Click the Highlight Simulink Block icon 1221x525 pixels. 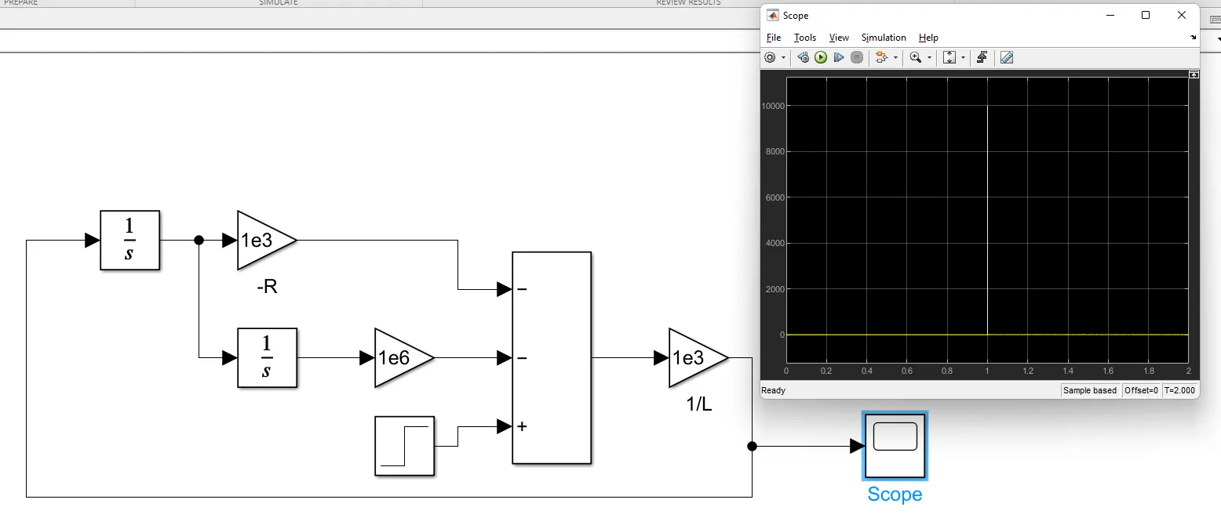pos(881,57)
